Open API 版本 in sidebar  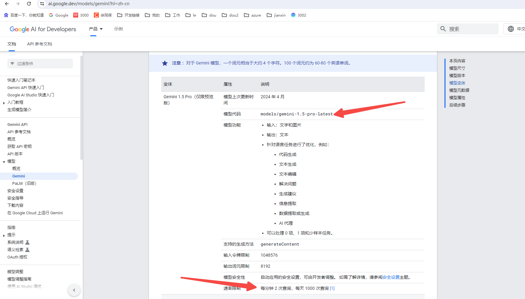(x=15, y=154)
